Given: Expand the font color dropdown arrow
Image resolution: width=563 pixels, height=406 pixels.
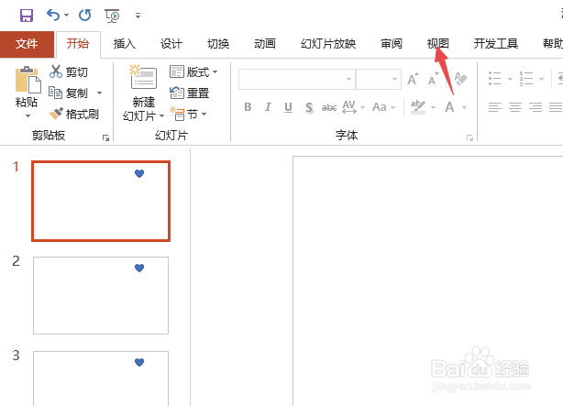Looking at the screenshot, I should tap(465, 107).
